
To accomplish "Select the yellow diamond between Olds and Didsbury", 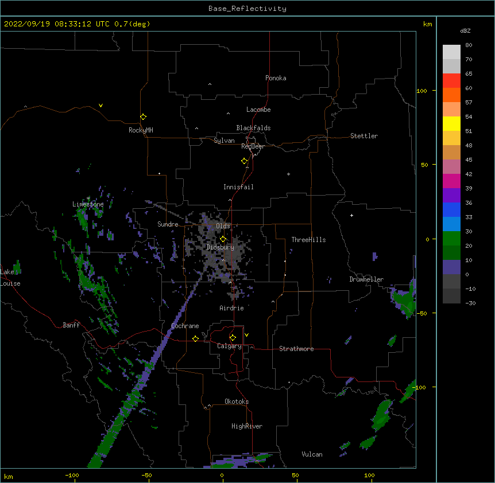I will pos(223,239).
